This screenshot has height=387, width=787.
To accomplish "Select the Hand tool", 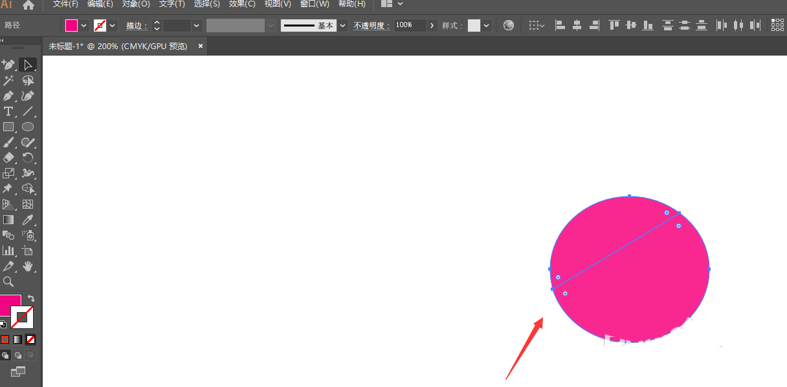I will [28, 266].
